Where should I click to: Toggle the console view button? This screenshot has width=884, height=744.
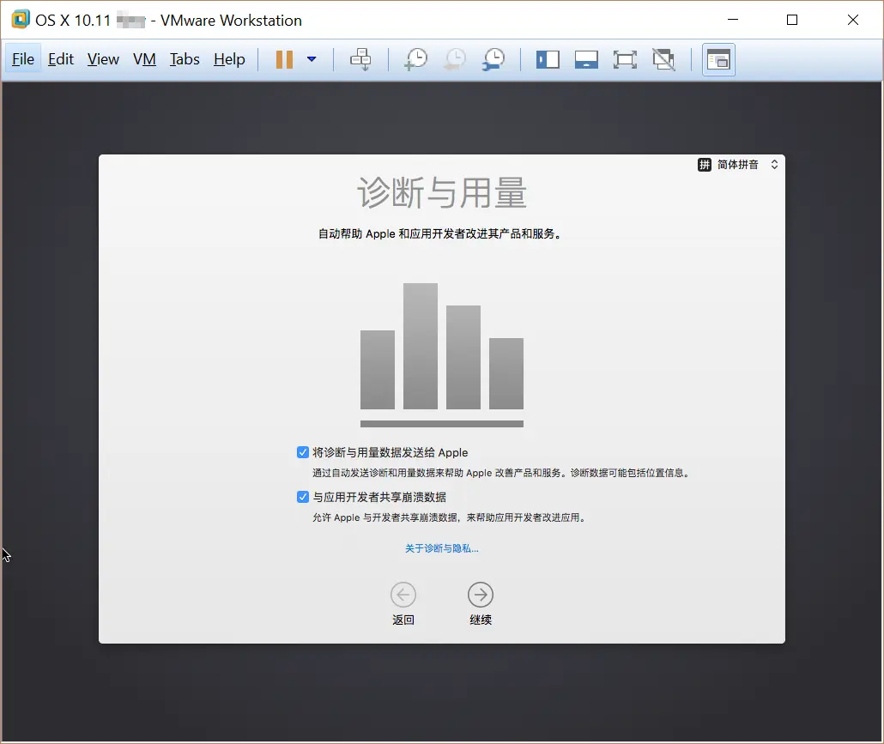[718, 59]
